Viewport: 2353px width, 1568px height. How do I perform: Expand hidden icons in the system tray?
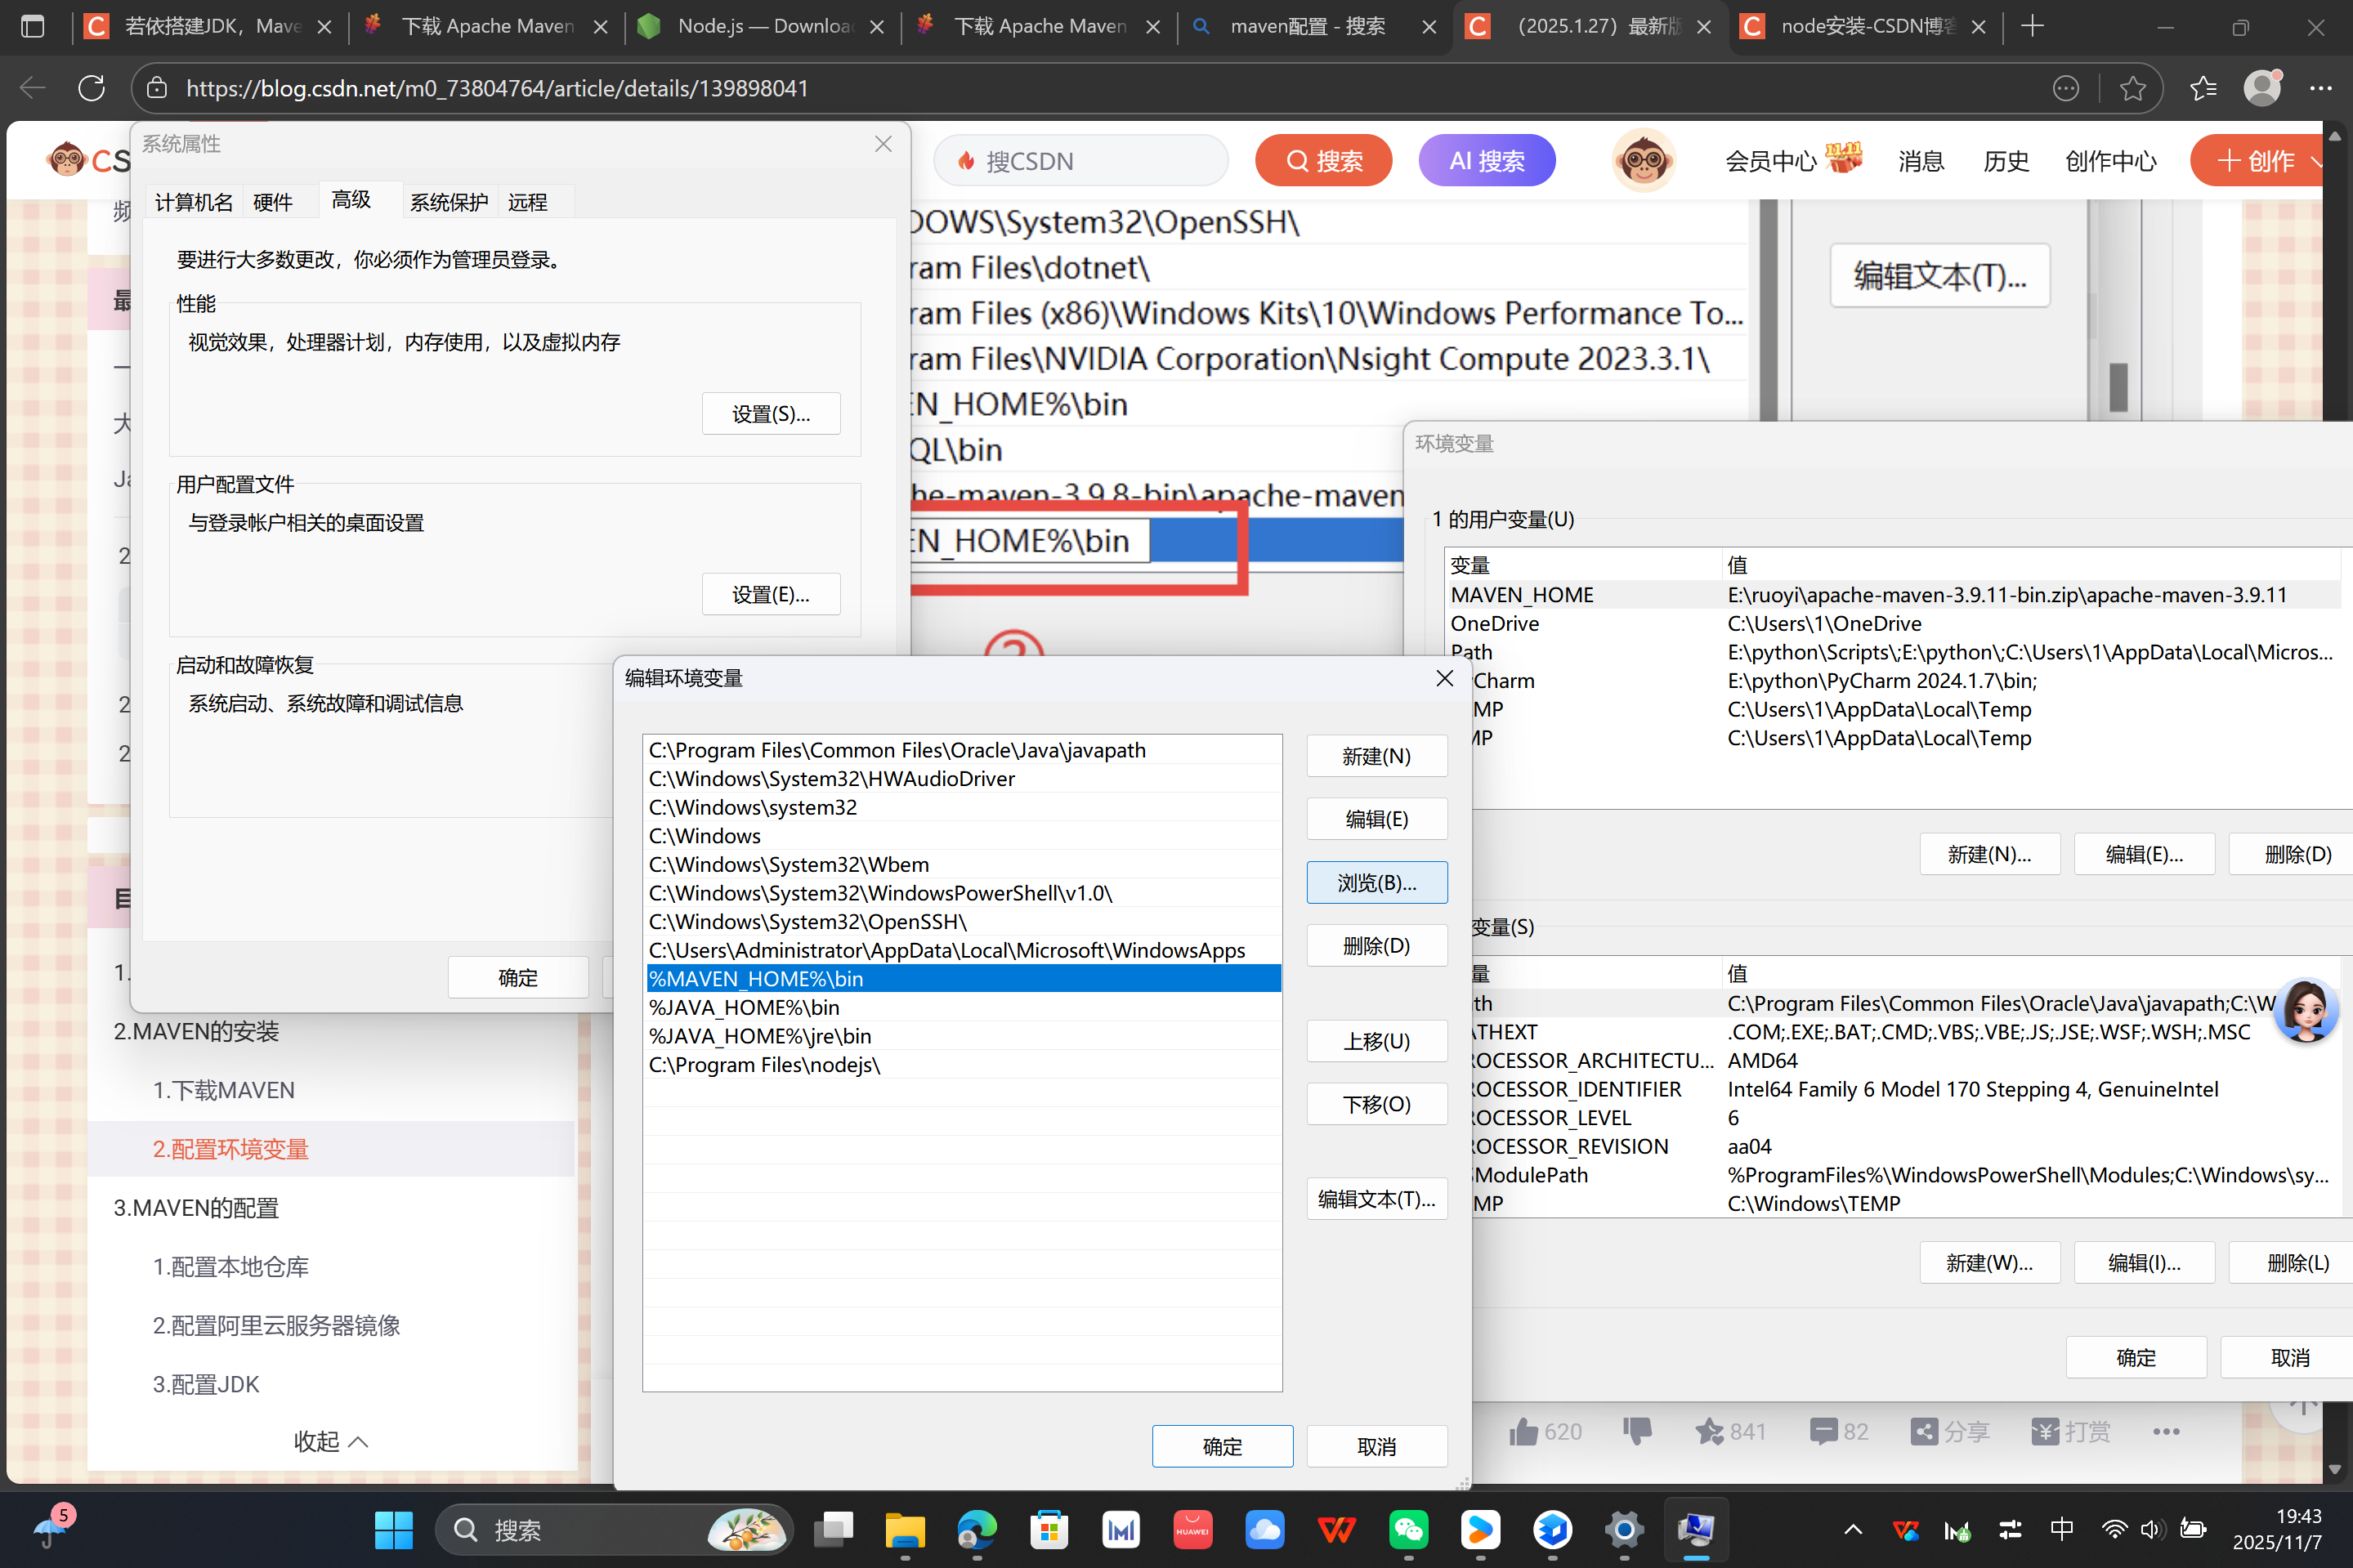tap(1852, 1529)
